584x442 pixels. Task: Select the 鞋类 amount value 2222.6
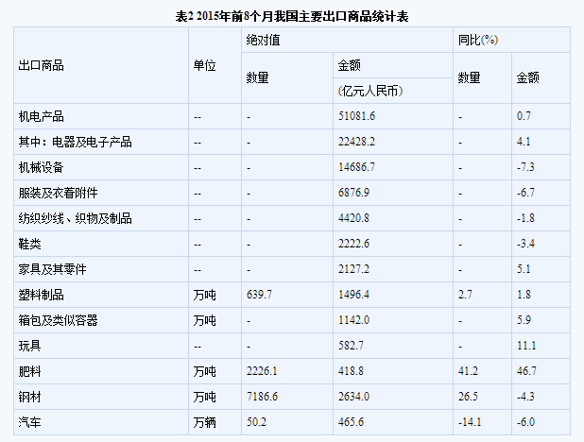[353, 244]
